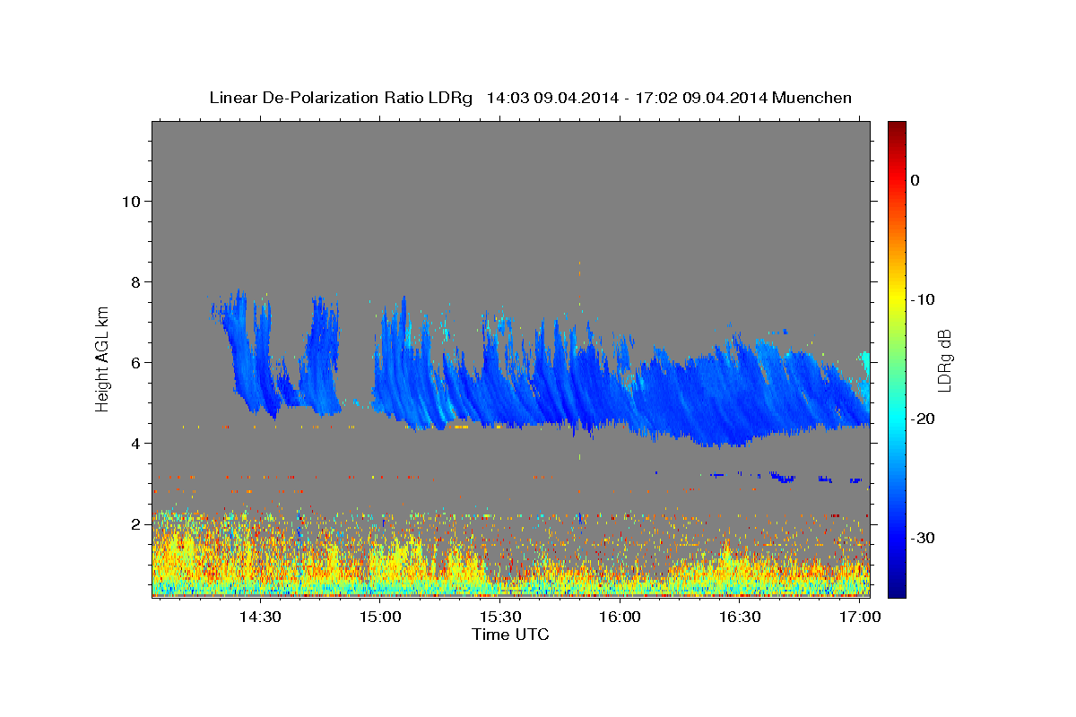Image resolution: width=1076 pixels, height=717 pixels.
Task: Click the 'Time UTC' axis label
Action: (x=510, y=635)
